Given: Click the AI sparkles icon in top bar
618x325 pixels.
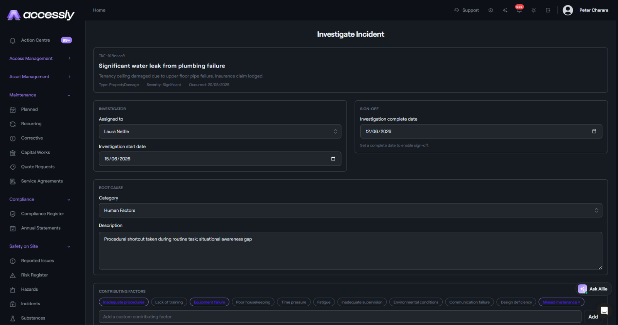Looking at the screenshot, I should coord(505,10).
